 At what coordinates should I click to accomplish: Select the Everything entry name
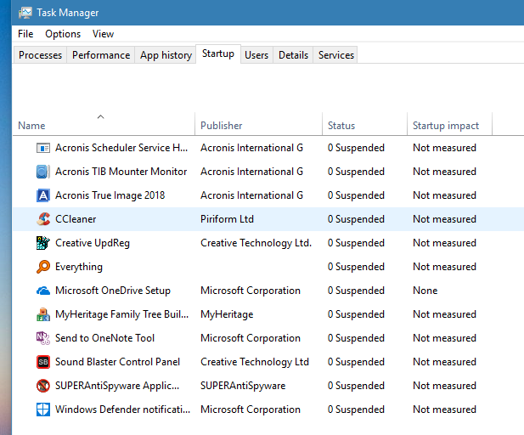(x=78, y=267)
